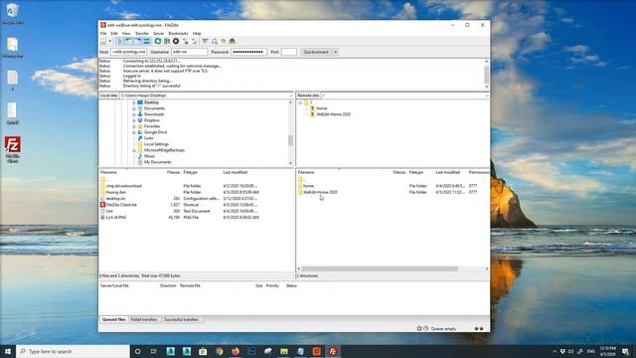636x358 pixels.
Task: Open the Help menu
Action: click(x=197, y=33)
